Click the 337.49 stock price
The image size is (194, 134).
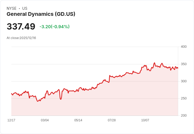tap(21, 26)
